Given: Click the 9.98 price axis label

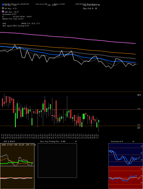Looking at the screenshot, I should (139, 109).
